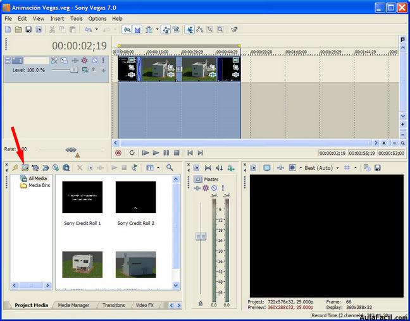
Task: Click Save Snapshot to File icon
Action: pyautogui.click(x=377, y=168)
